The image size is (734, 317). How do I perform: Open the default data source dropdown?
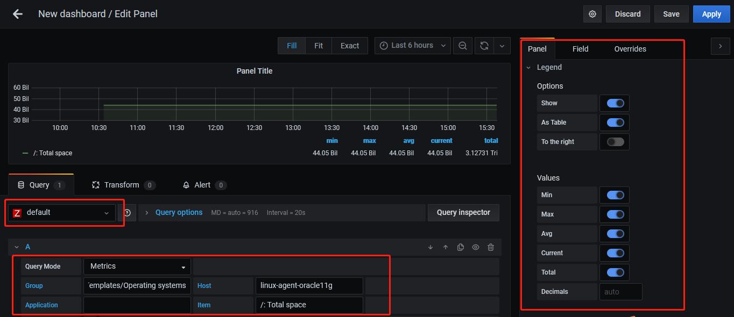(x=62, y=213)
